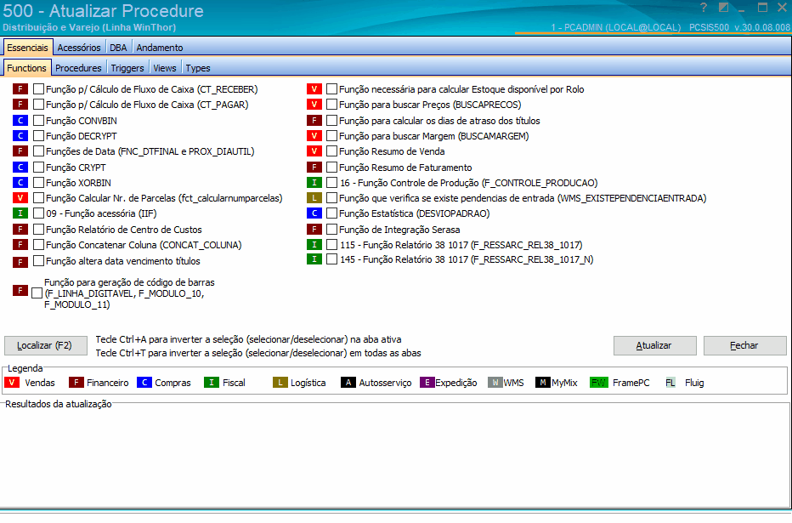Click the Logística legend L icon
Image resolution: width=792 pixels, height=523 pixels.
280,383
